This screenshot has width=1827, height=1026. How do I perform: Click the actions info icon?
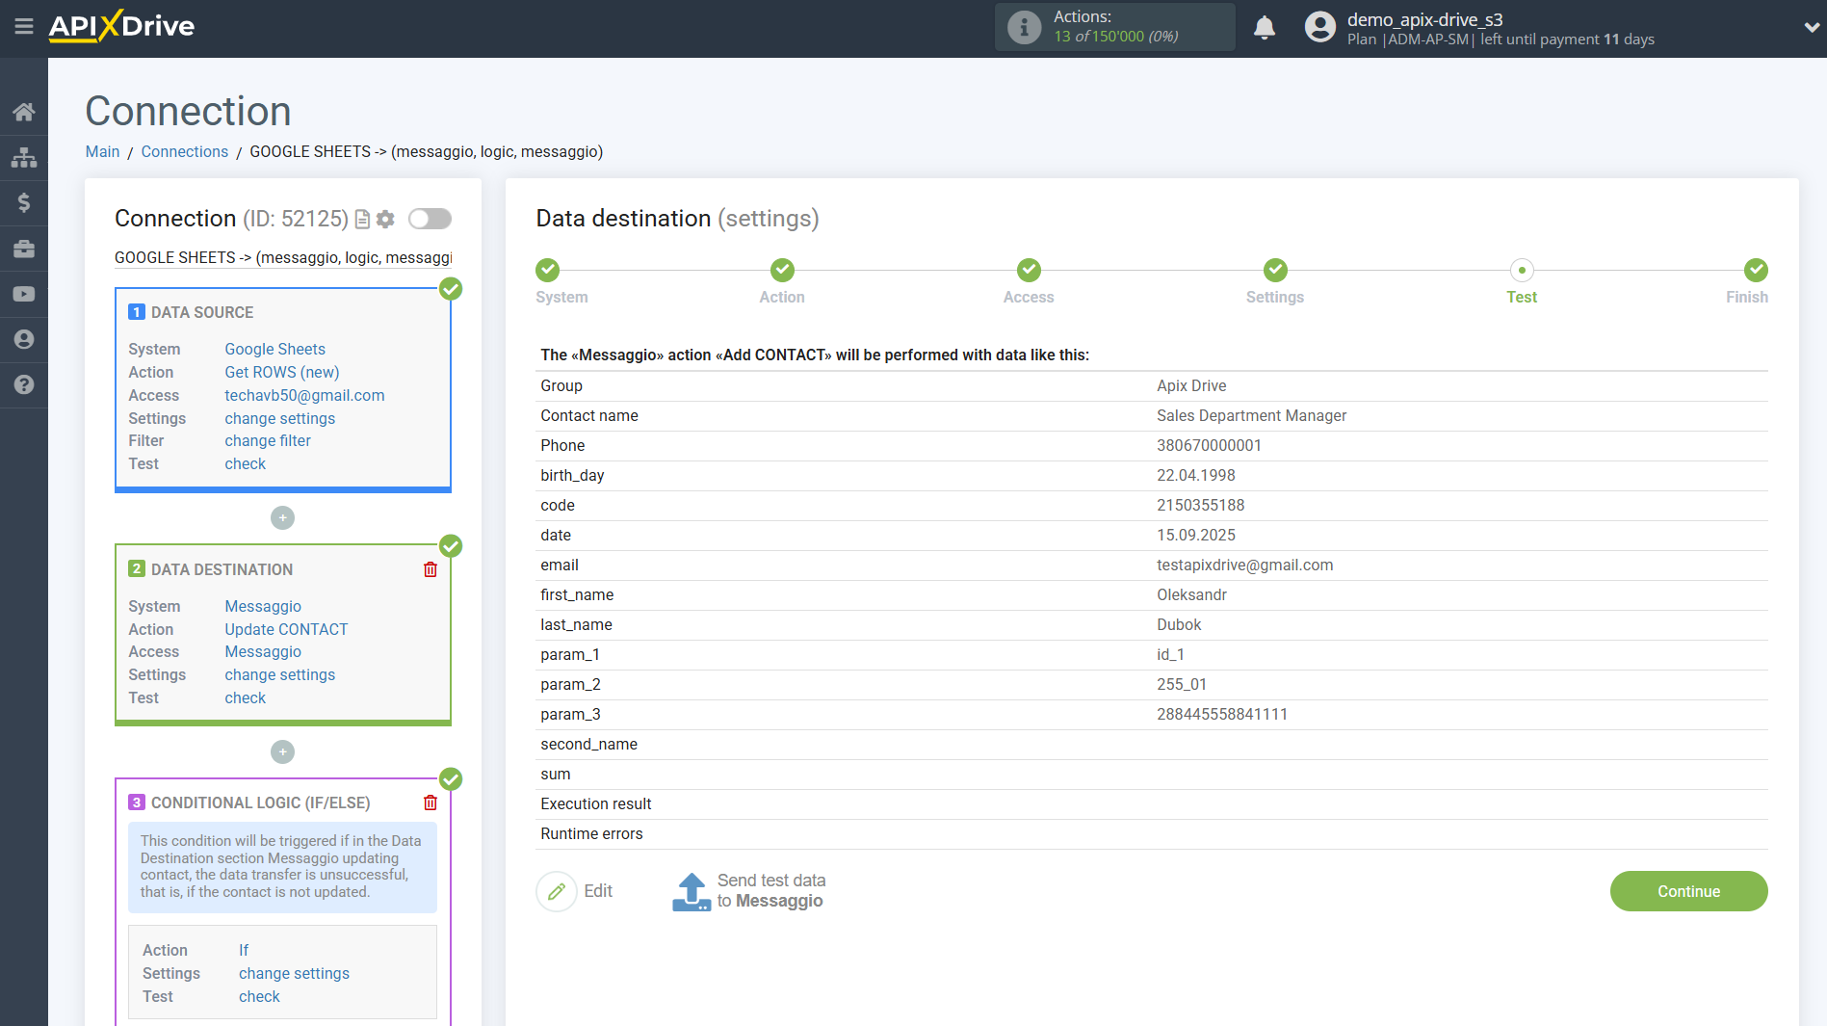click(x=1024, y=27)
